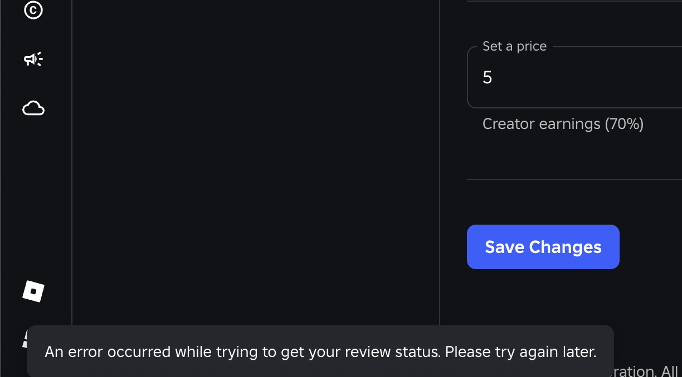Click 'Please try again later' in the toast

coord(521,352)
